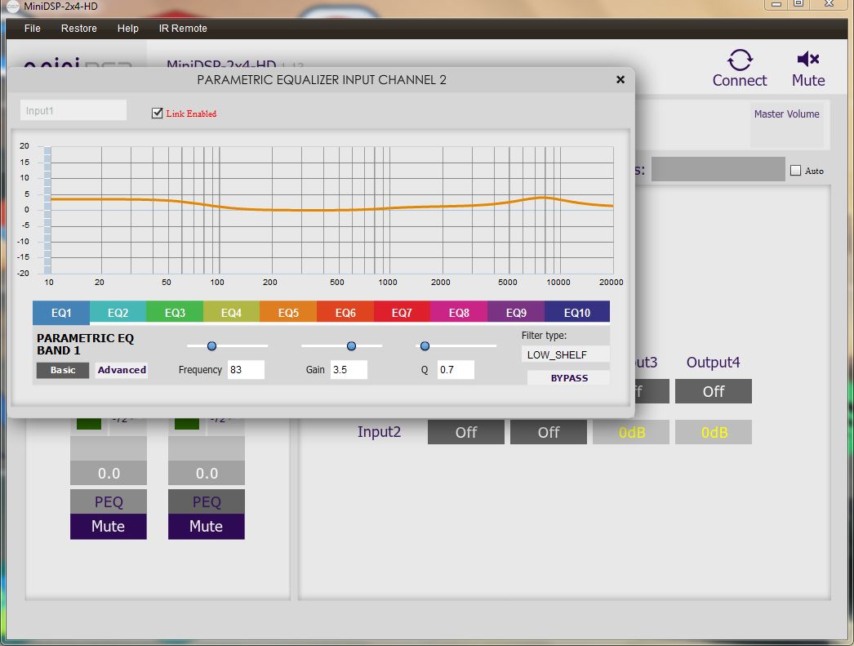The height and width of the screenshot is (646, 854).
Task: Open the LOW_SHELF filter type dropdown
Action: pyautogui.click(x=565, y=354)
